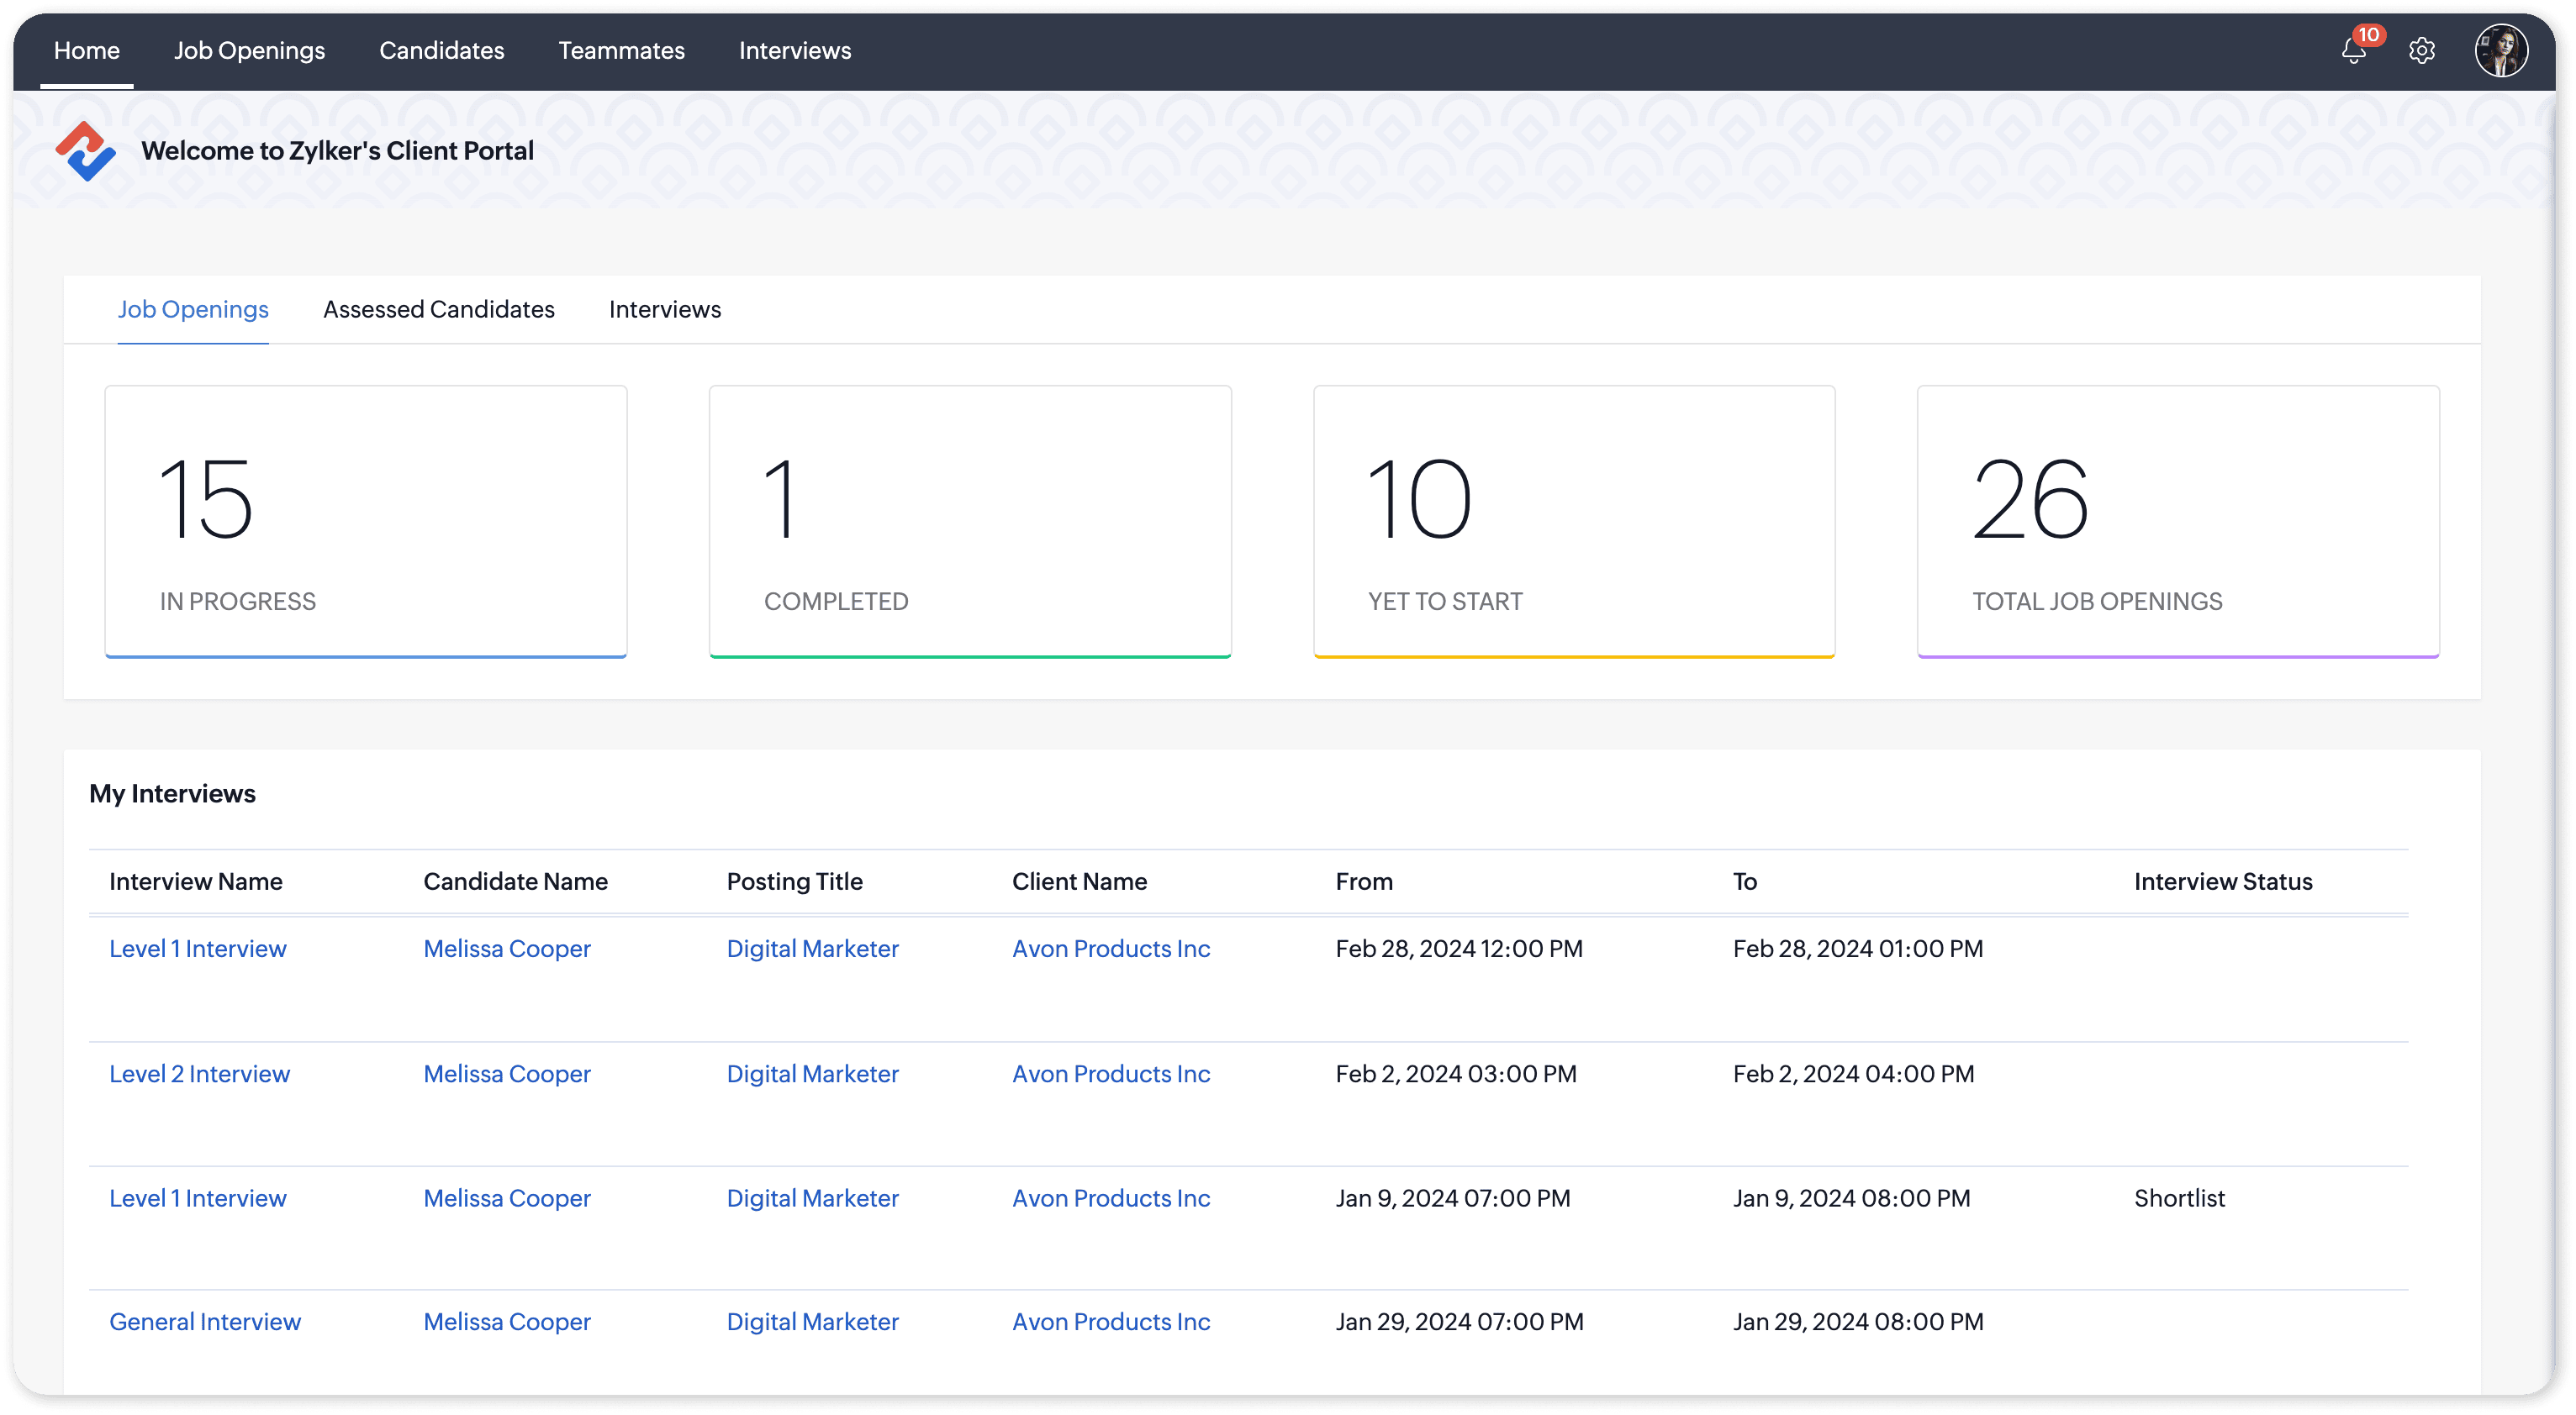The width and height of the screenshot is (2576, 1415).
Task: Go to Job Openings in top navigation
Action: tap(249, 51)
